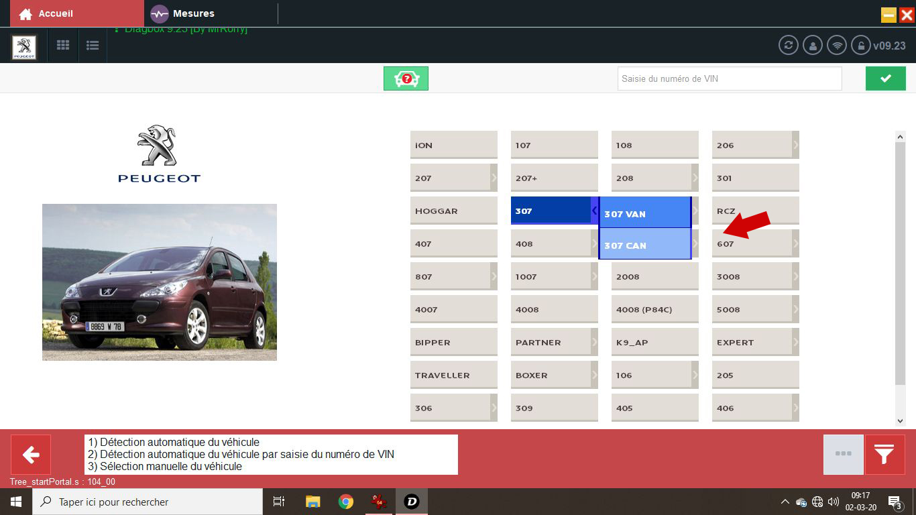This screenshot has height=515, width=916.
Task: Select the 108 model
Action: click(x=655, y=145)
